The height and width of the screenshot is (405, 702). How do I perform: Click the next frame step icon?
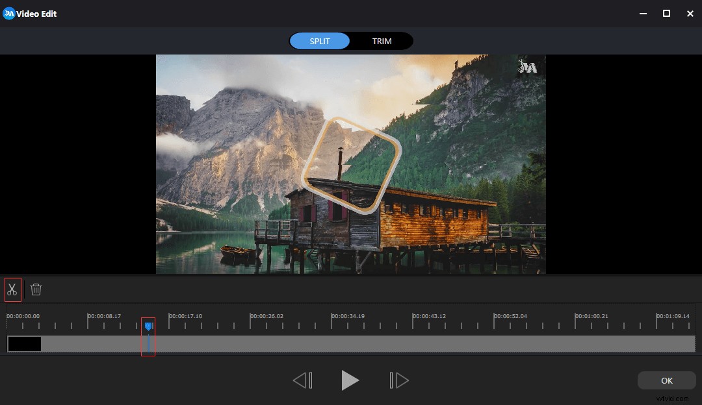coord(398,380)
